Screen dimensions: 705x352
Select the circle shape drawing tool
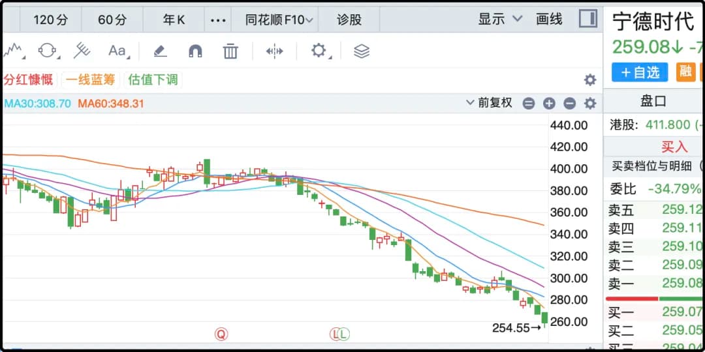(48, 51)
